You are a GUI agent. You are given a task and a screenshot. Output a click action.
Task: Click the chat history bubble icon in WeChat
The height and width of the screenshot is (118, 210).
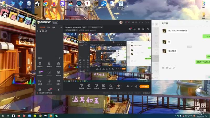pyautogui.click(x=174, y=68)
